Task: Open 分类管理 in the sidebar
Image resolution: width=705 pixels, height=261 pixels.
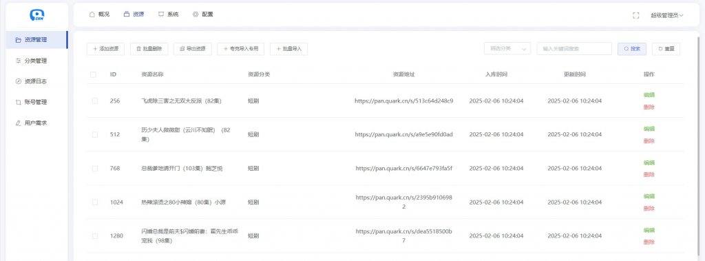Action: click(36, 61)
